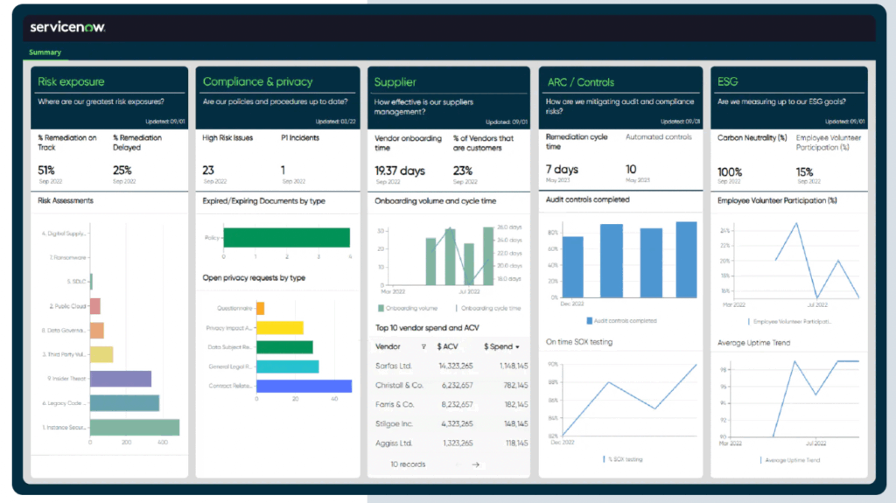Click the Audit controls completed legend marker
This screenshot has height=503, width=896.
589,321
